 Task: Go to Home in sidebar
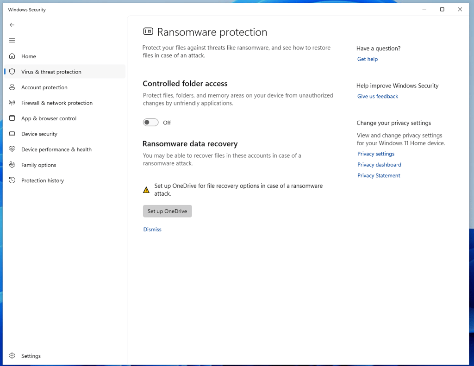[65, 56]
